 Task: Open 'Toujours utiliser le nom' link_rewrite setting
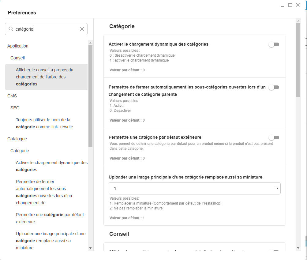pyautogui.click(x=44, y=123)
